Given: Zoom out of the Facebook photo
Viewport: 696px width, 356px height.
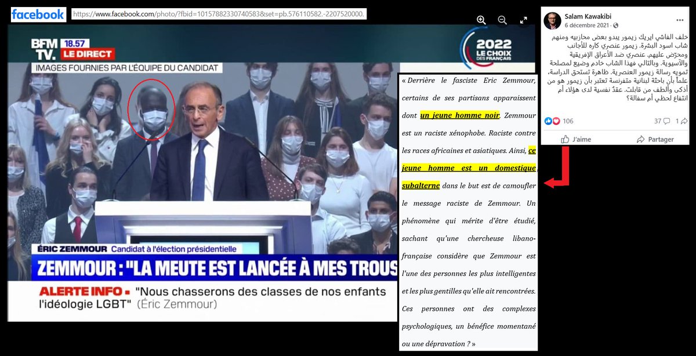Looking at the screenshot, I should [502, 20].
